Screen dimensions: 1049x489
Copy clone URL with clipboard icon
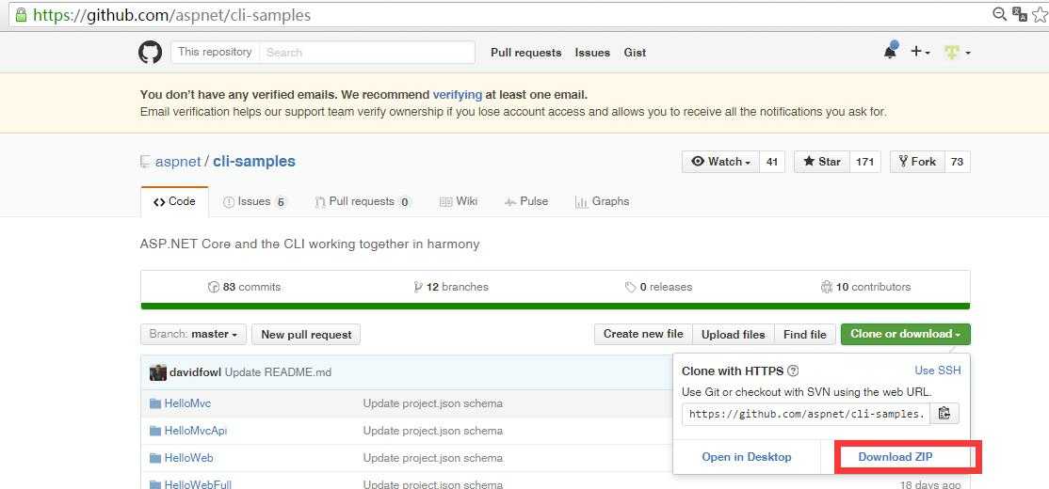click(x=944, y=414)
